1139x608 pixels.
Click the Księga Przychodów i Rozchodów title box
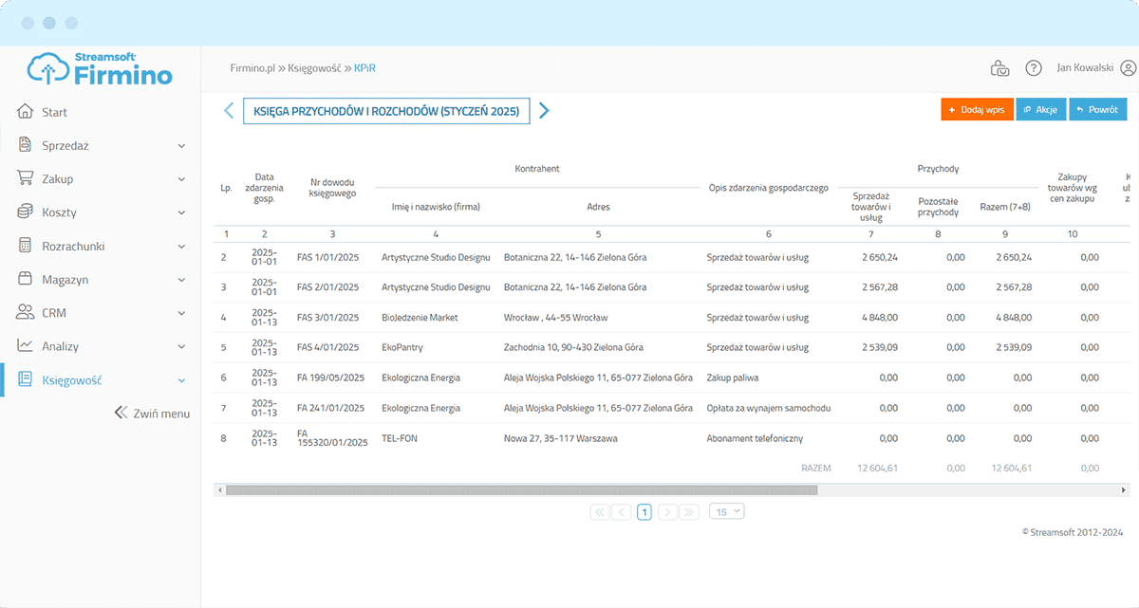click(x=386, y=111)
